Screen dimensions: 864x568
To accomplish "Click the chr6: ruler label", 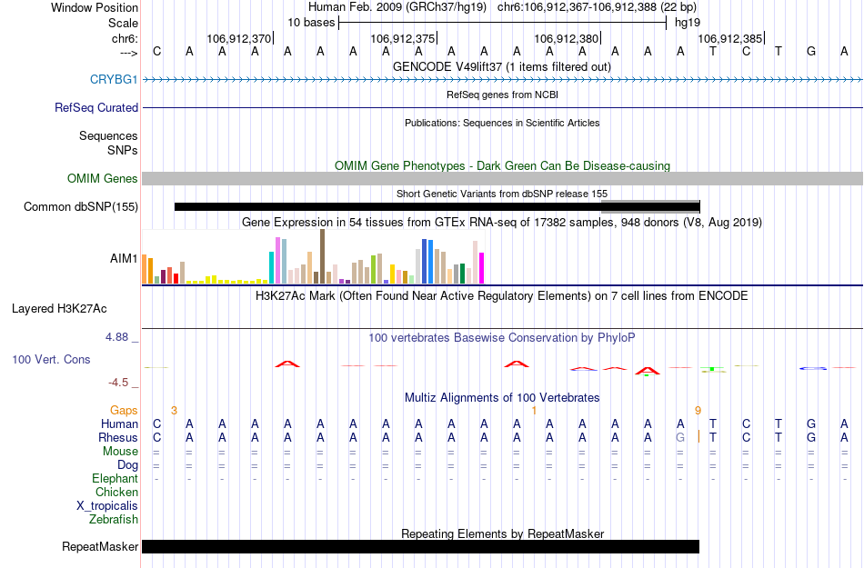I will click(x=125, y=38).
